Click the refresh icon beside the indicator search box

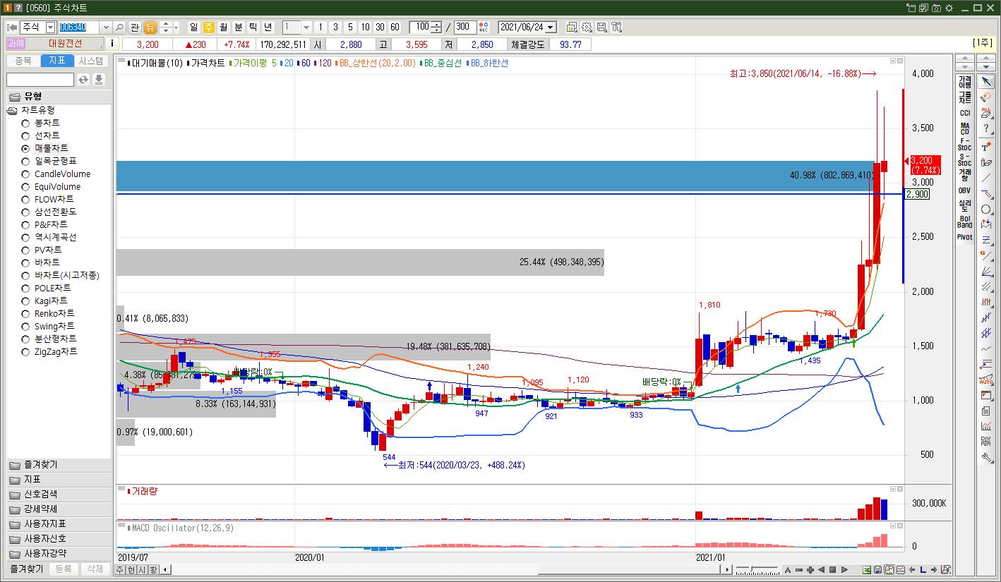83,80
